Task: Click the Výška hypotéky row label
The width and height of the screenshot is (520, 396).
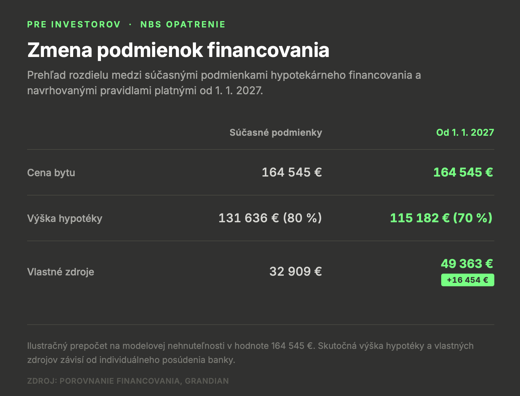Action: (65, 218)
